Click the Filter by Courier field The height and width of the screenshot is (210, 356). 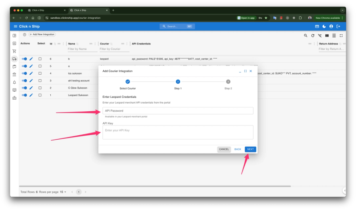pyautogui.click(x=114, y=49)
